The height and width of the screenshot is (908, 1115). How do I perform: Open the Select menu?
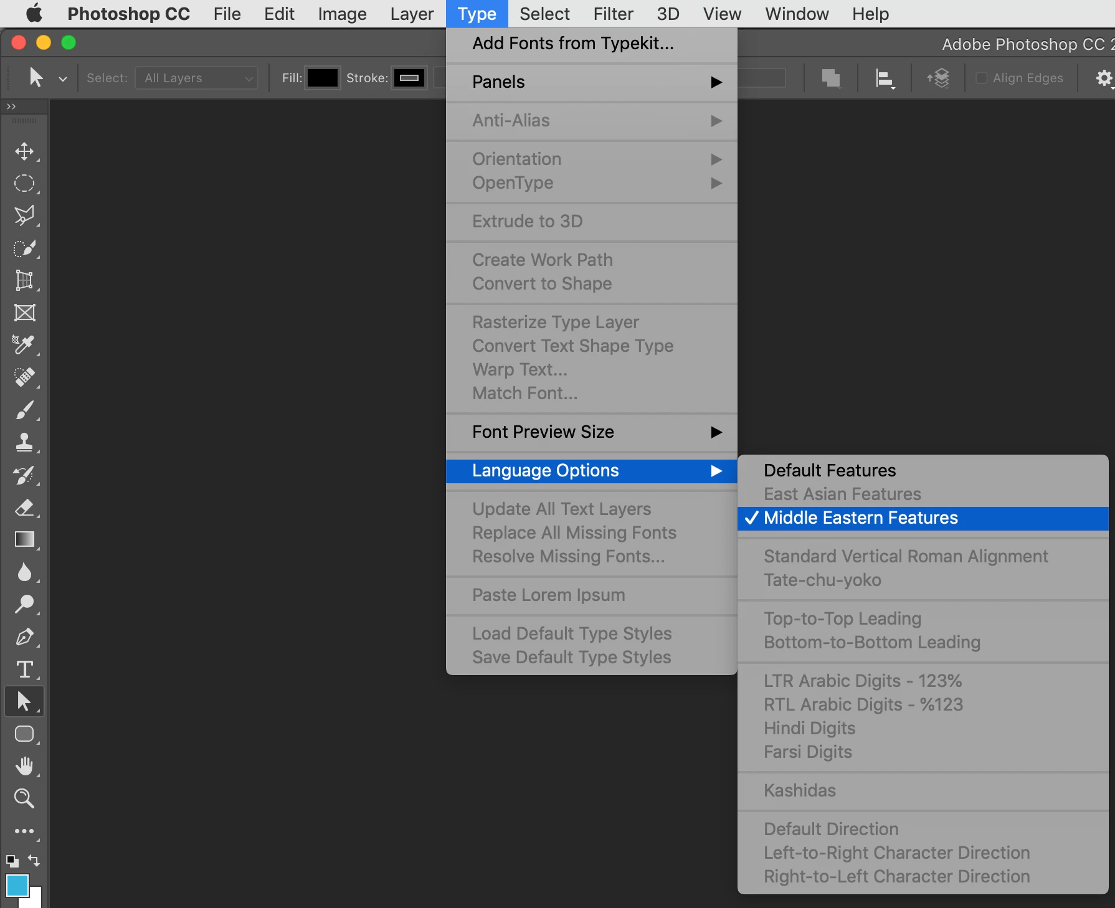[544, 14]
